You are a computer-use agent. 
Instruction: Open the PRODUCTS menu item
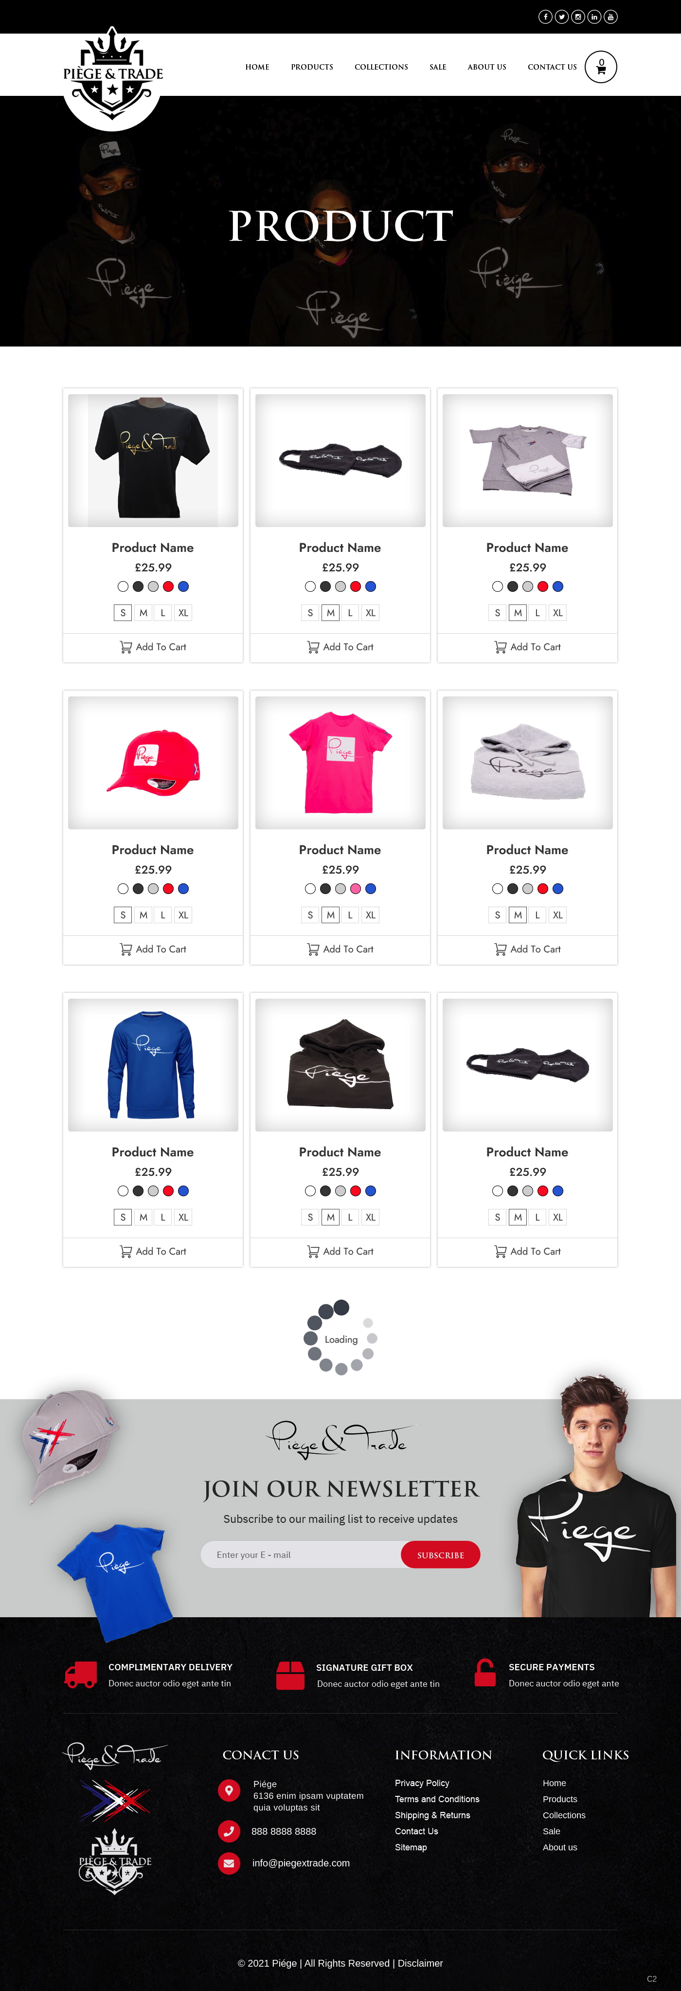(312, 67)
